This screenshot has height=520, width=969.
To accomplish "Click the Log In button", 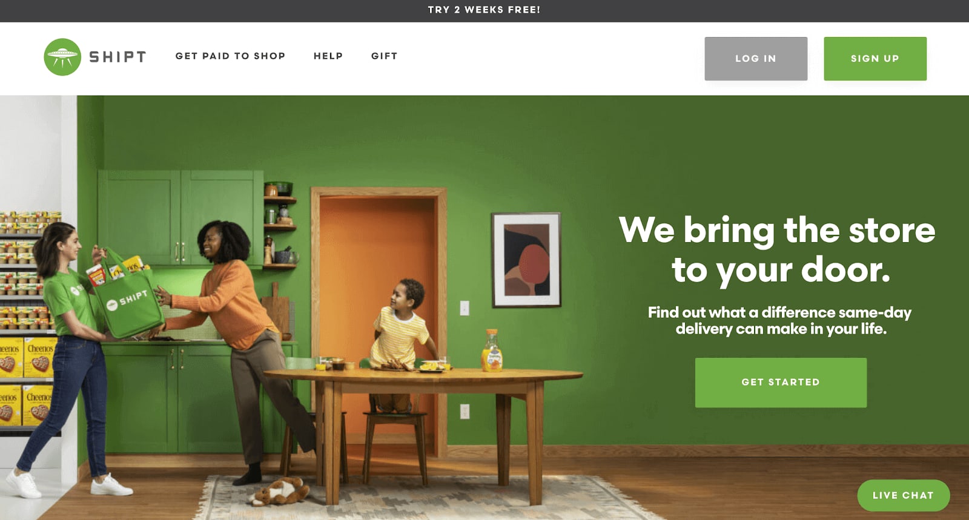I will click(x=756, y=59).
